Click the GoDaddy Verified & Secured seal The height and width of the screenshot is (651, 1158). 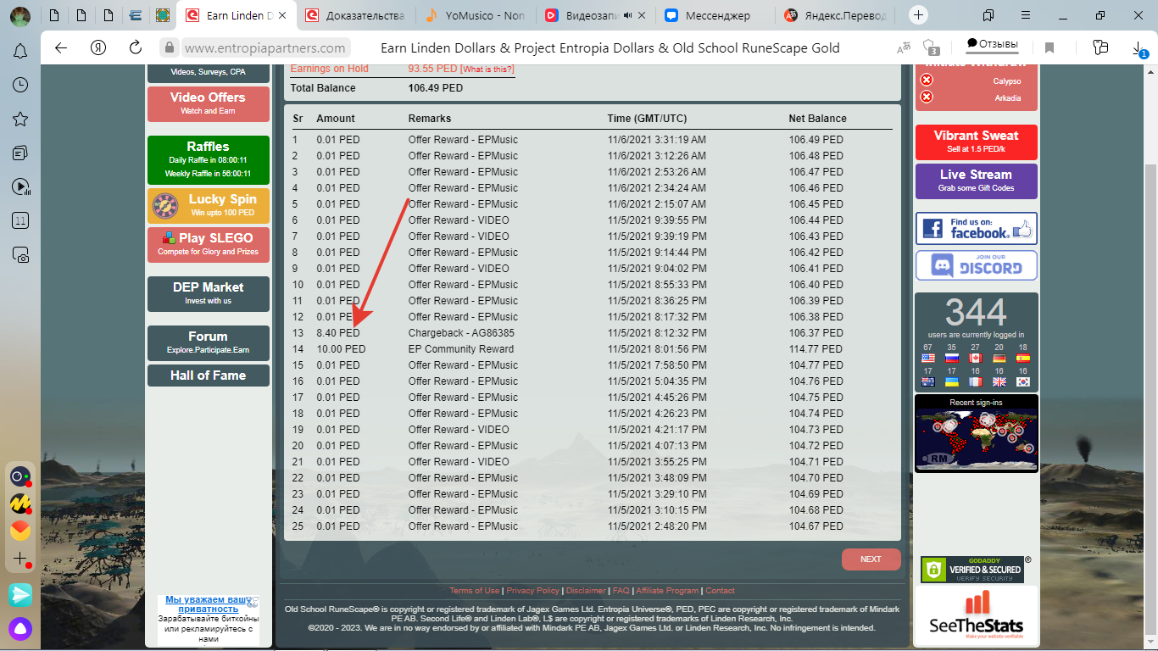(x=972, y=570)
